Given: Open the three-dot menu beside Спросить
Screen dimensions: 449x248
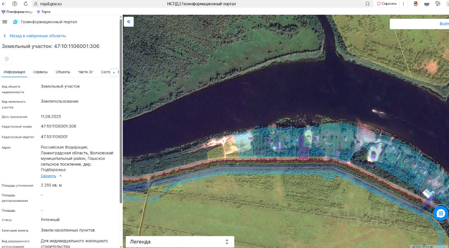Looking at the screenshot, I should 404,4.
